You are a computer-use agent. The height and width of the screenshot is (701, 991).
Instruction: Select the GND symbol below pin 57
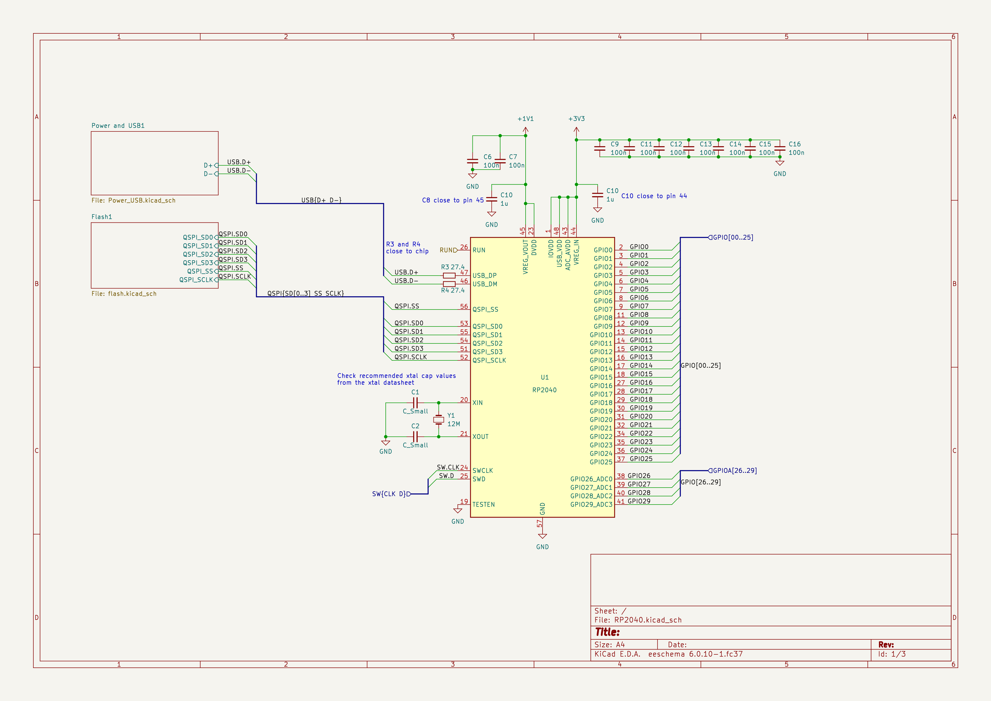click(x=543, y=536)
